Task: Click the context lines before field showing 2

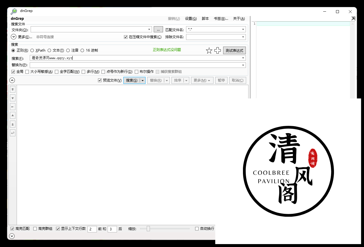Action: [x=92, y=229]
